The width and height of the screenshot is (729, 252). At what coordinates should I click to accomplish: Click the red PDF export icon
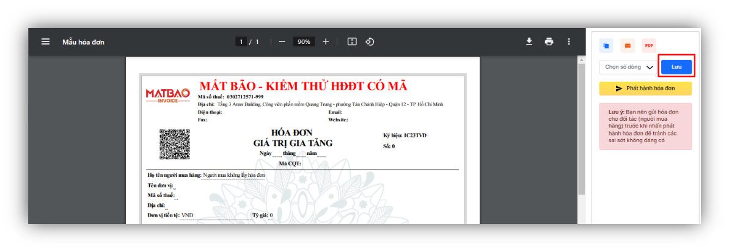coord(648,46)
